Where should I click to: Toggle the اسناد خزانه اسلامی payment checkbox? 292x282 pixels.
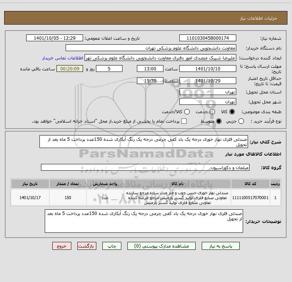point(184,121)
